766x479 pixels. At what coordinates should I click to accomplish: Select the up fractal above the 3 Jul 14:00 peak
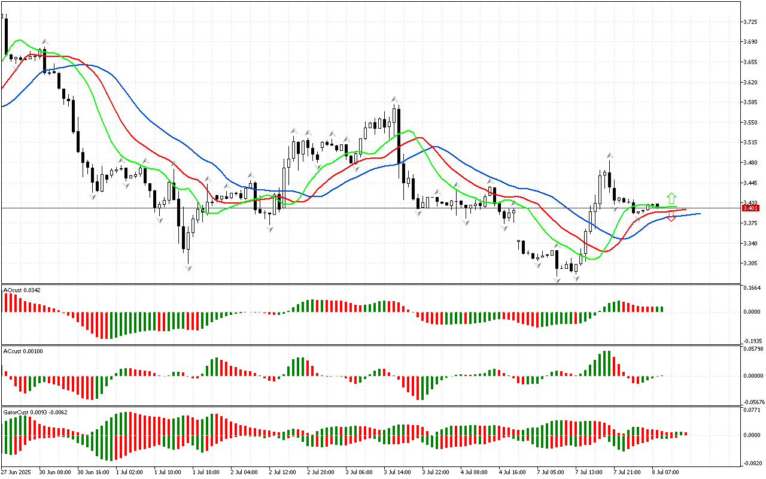[395, 99]
